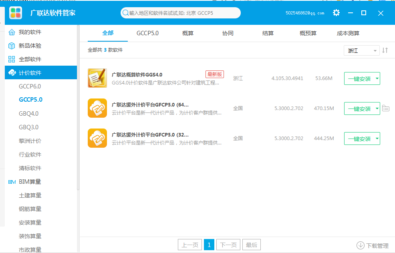Expand install options arrow for GGS4.0

(377, 78)
